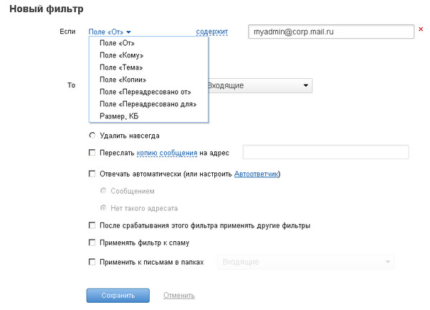Viewport: 430px width, 310px height.
Task: Click the forwarding address input field
Action: coord(326,152)
